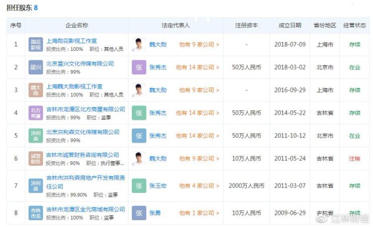Click the date 2014-05-22
The image size is (373, 227).
pos(290,113)
